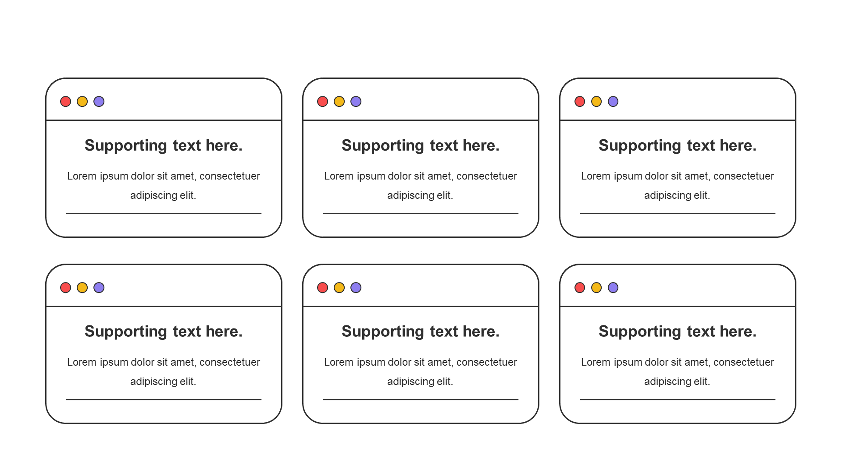Select bottom-middle card's Supporting text heading
Image resolution: width=842 pixels, height=473 pixels.
click(x=421, y=332)
